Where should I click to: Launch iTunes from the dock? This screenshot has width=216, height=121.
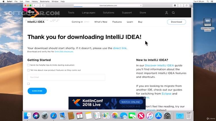tap(149, 116)
